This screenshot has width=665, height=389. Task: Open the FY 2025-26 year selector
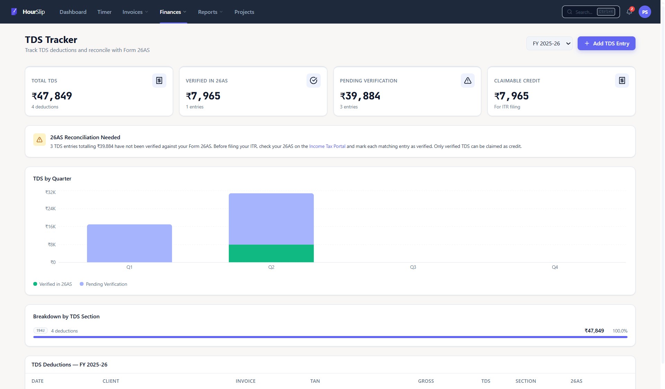550,43
